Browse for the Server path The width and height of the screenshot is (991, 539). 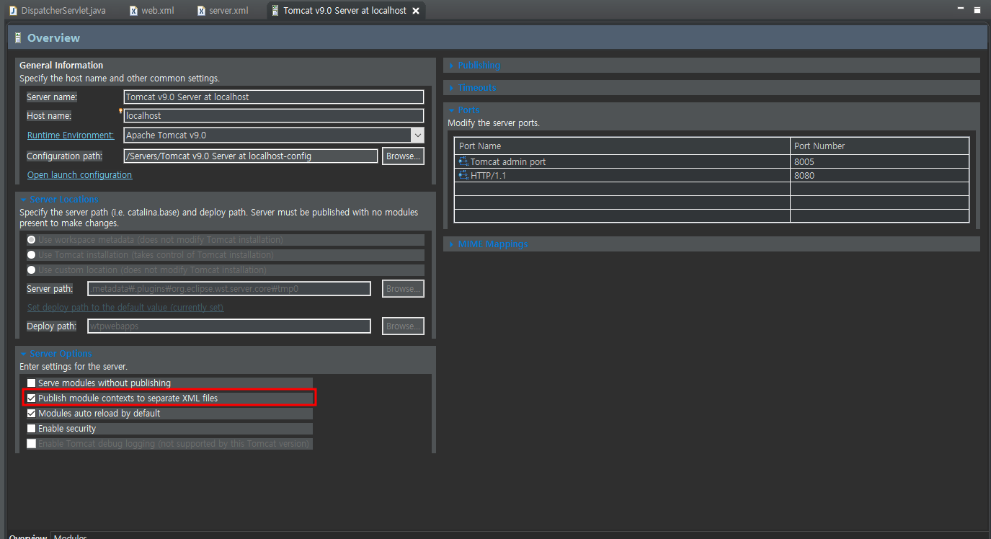(403, 288)
